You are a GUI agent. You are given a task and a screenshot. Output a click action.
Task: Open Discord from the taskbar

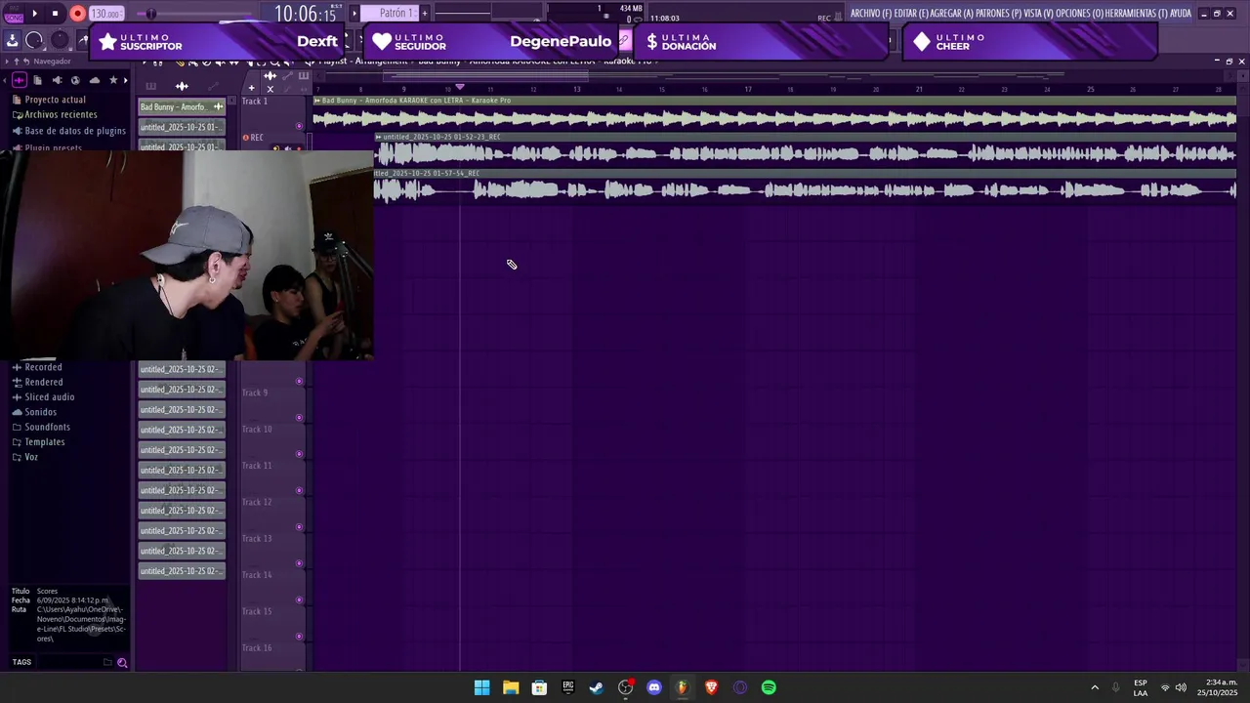pyautogui.click(x=654, y=687)
